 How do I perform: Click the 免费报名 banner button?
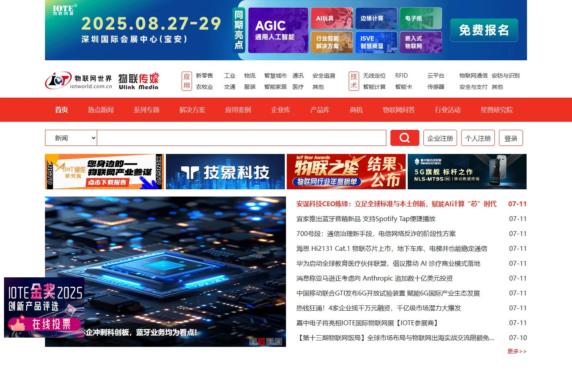click(x=484, y=30)
